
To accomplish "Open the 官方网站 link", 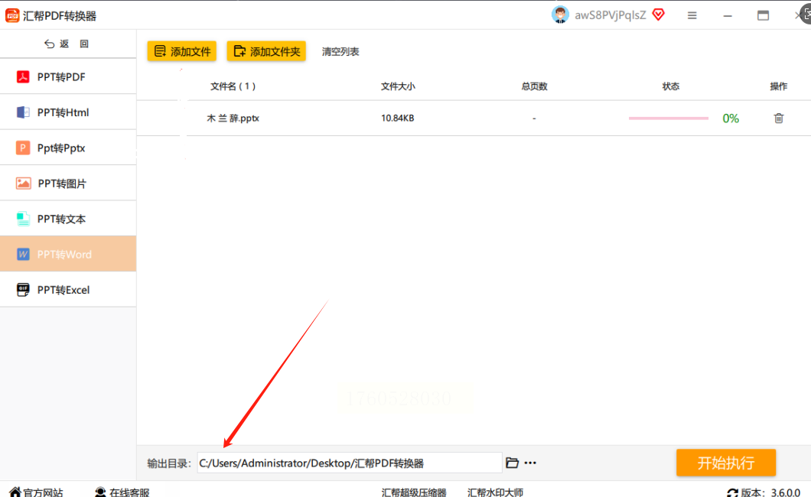I will 43,492.
